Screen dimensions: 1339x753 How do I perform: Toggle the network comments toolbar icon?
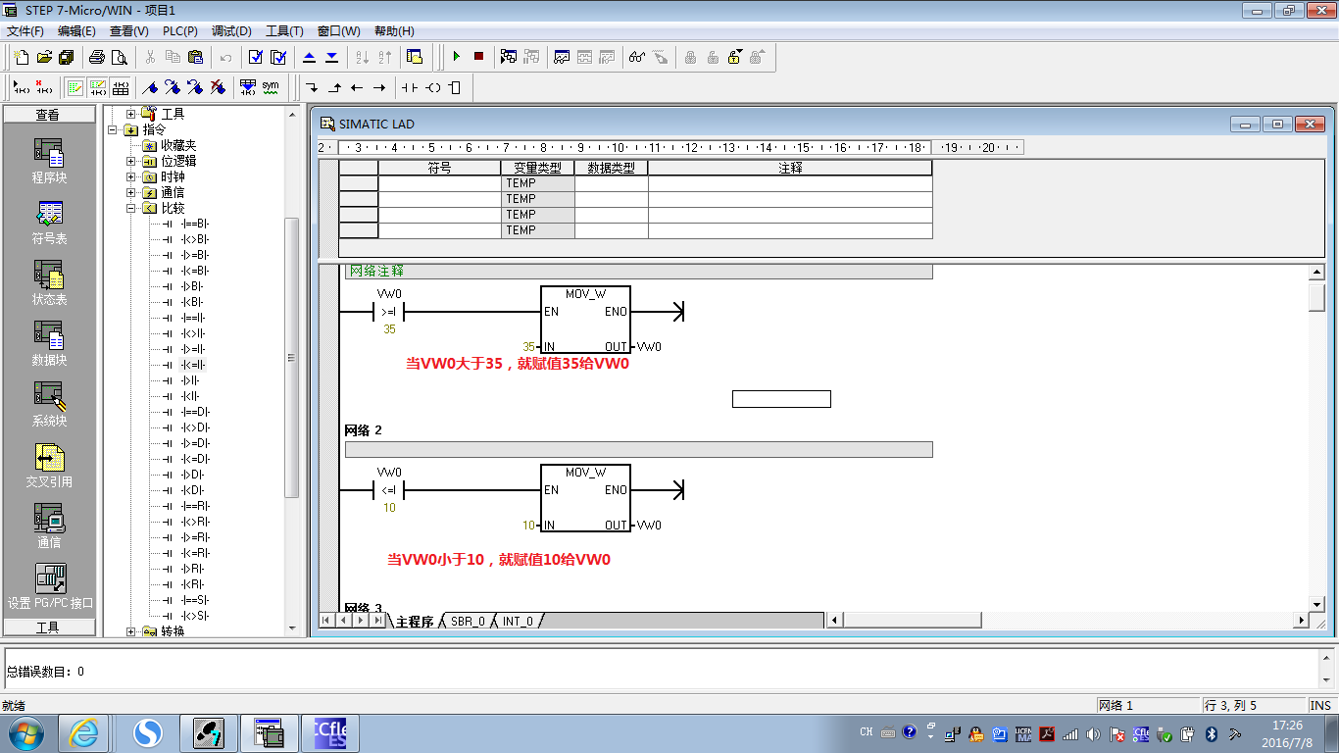(98, 87)
